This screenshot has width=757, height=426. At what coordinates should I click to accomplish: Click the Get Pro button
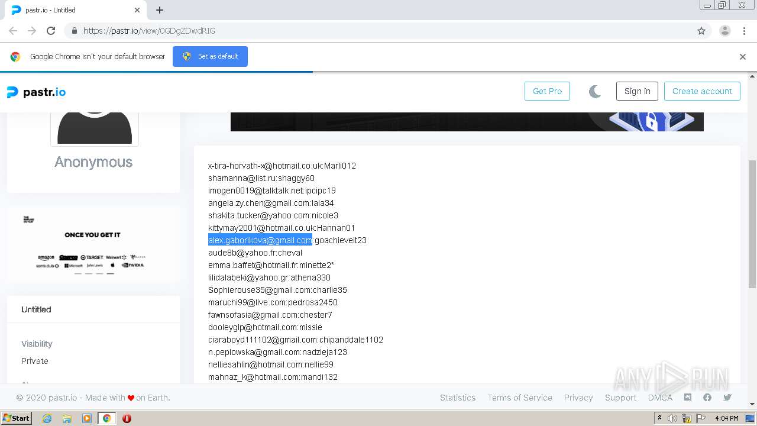(x=547, y=91)
